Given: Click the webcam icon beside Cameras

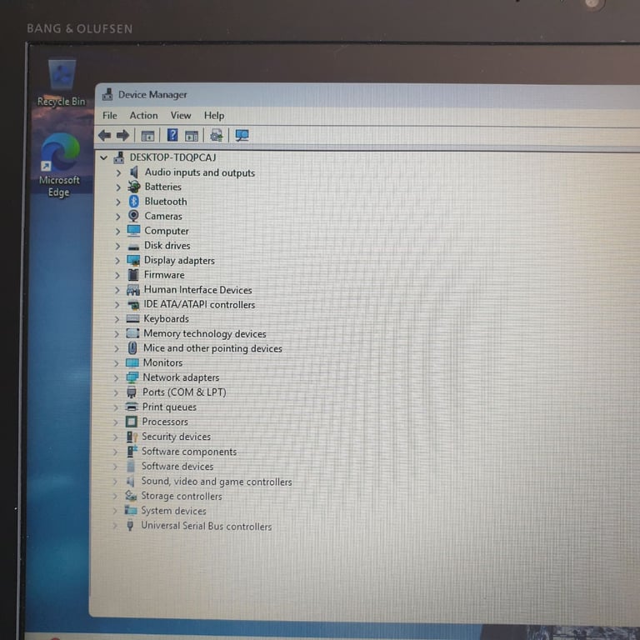Looking at the screenshot, I should click(x=133, y=216).
